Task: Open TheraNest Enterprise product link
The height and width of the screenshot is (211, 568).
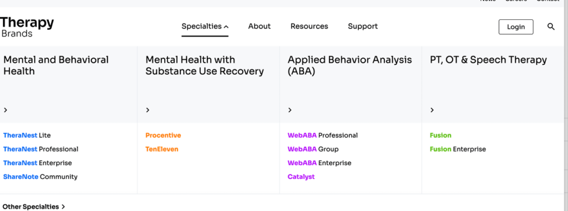Action: click(x=37, y=163)
